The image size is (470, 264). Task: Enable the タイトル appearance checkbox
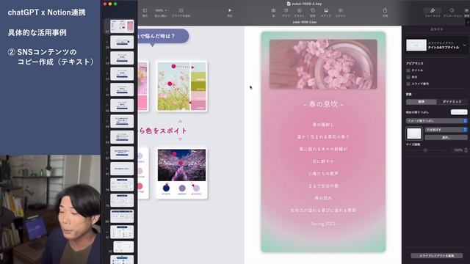click(408, 70)
